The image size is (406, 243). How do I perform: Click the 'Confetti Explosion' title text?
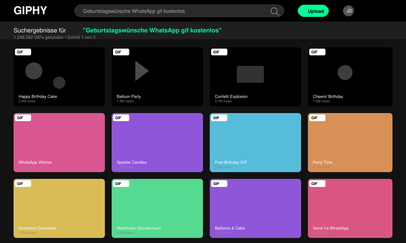231,97
